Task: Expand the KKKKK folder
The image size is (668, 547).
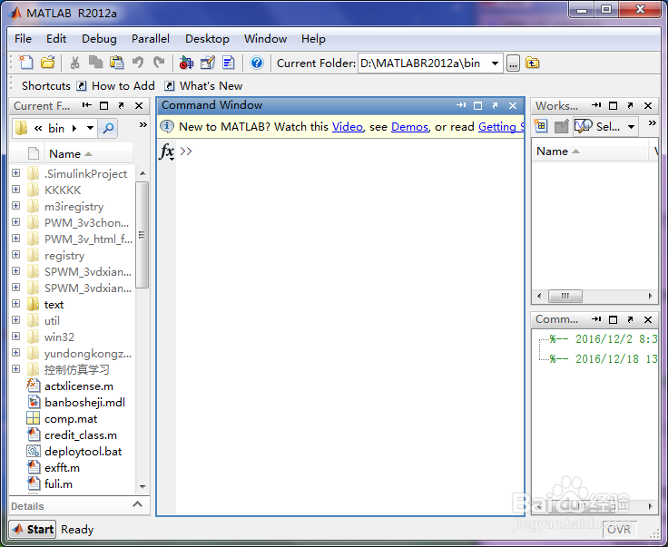Action: pos(16,189)
